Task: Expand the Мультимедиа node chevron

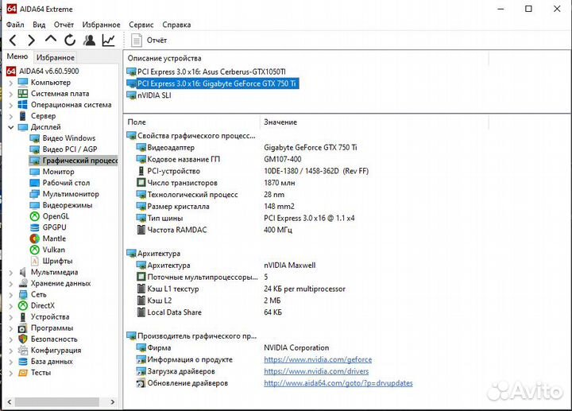Action: 11,273
